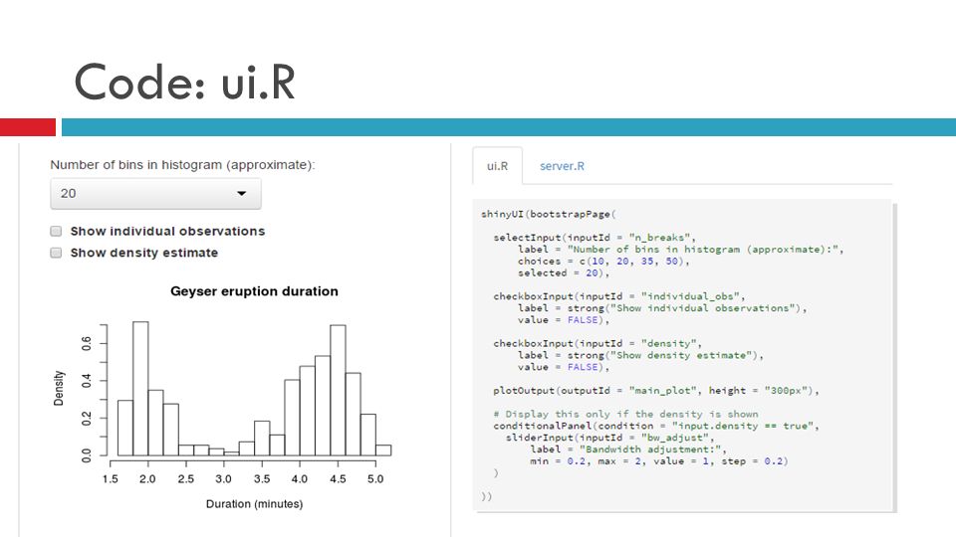Click the shinyUI(bootstrapPage( code line
The height and width of the screenshot is (537, 956).
point(548,215)
